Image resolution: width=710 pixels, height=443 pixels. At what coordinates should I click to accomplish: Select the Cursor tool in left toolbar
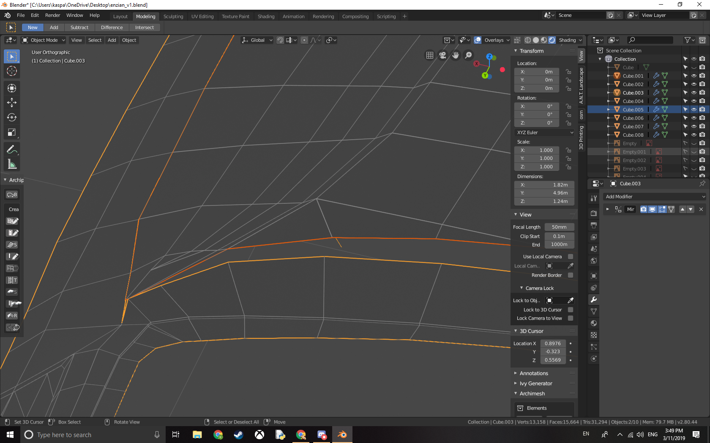12,71
